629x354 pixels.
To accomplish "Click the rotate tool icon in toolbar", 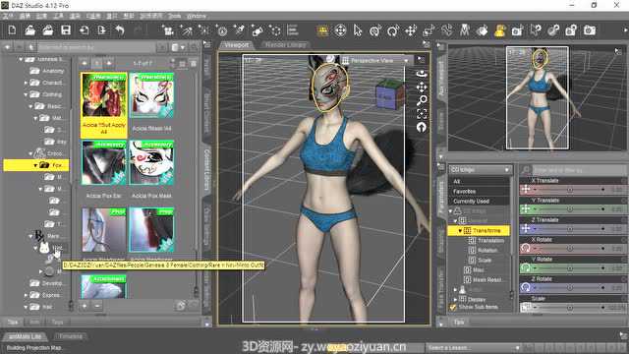I will click(x=393, y=30).
